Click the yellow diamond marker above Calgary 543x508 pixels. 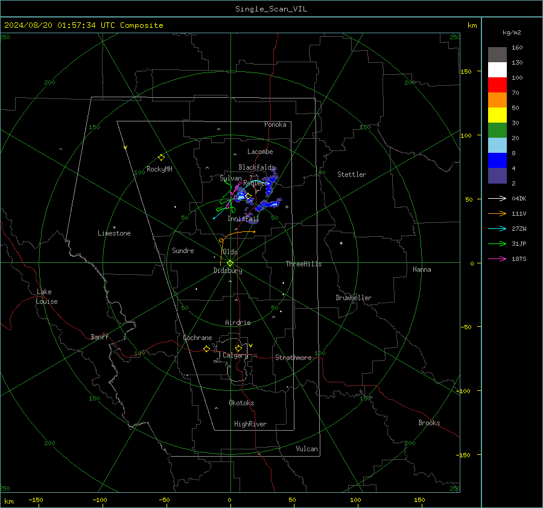(x=238, y=348)
